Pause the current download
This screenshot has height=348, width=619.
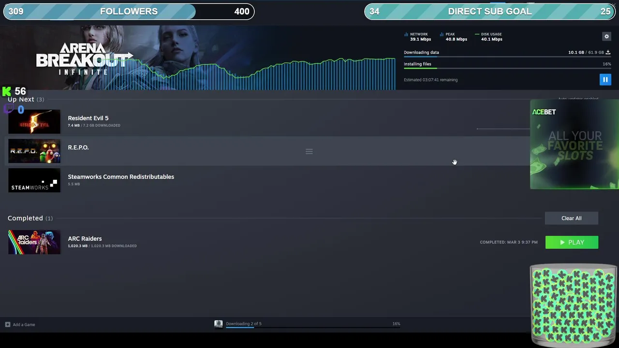605,80
